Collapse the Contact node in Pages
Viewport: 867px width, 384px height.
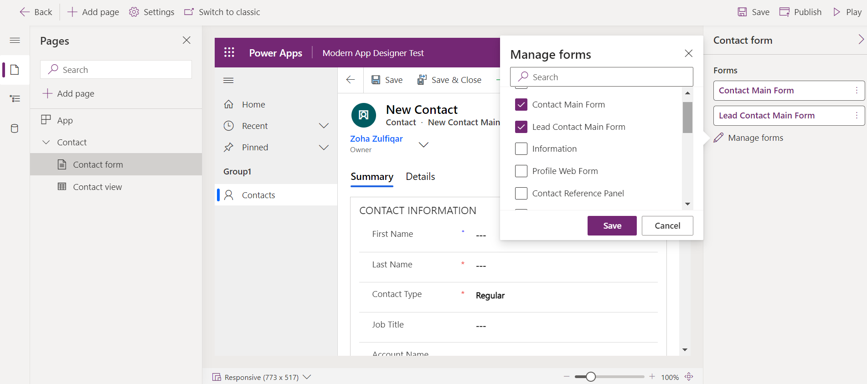46,142
